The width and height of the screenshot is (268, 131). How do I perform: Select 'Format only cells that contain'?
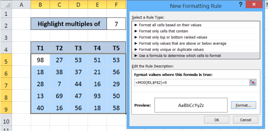coord(196,31)
